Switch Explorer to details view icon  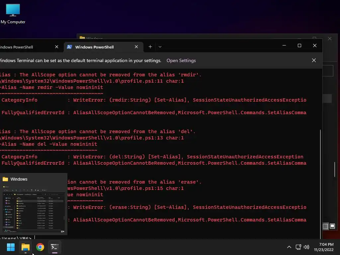(x=325, y=226)
